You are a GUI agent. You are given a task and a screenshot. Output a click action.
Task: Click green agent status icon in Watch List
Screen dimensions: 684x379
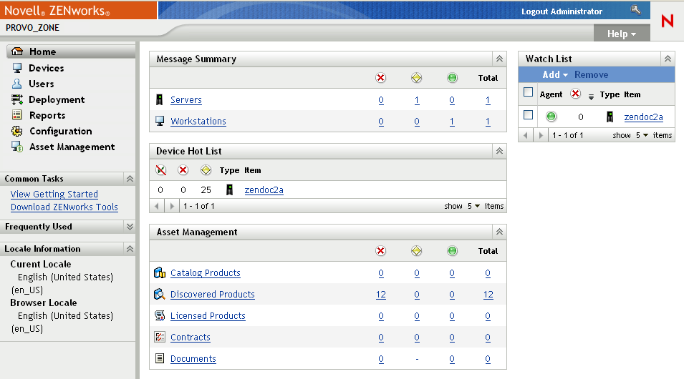tap(551, 117)
